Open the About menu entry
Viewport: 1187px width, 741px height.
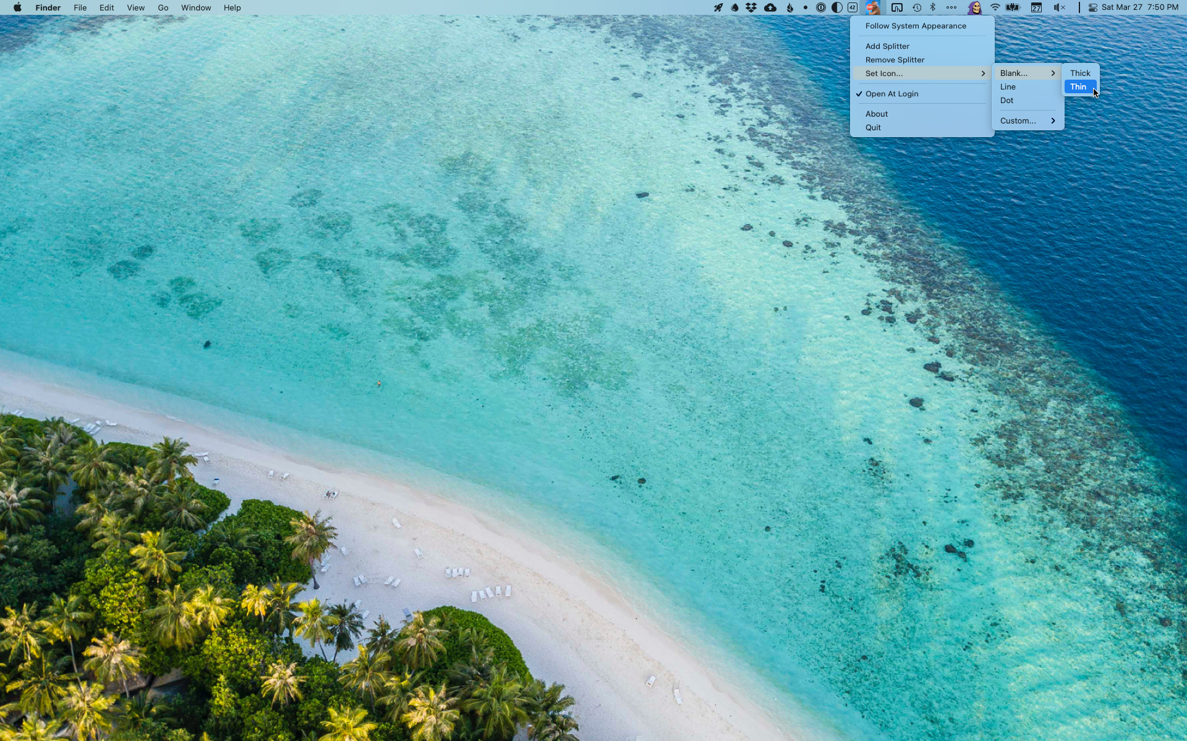click(x=922, y=114)
